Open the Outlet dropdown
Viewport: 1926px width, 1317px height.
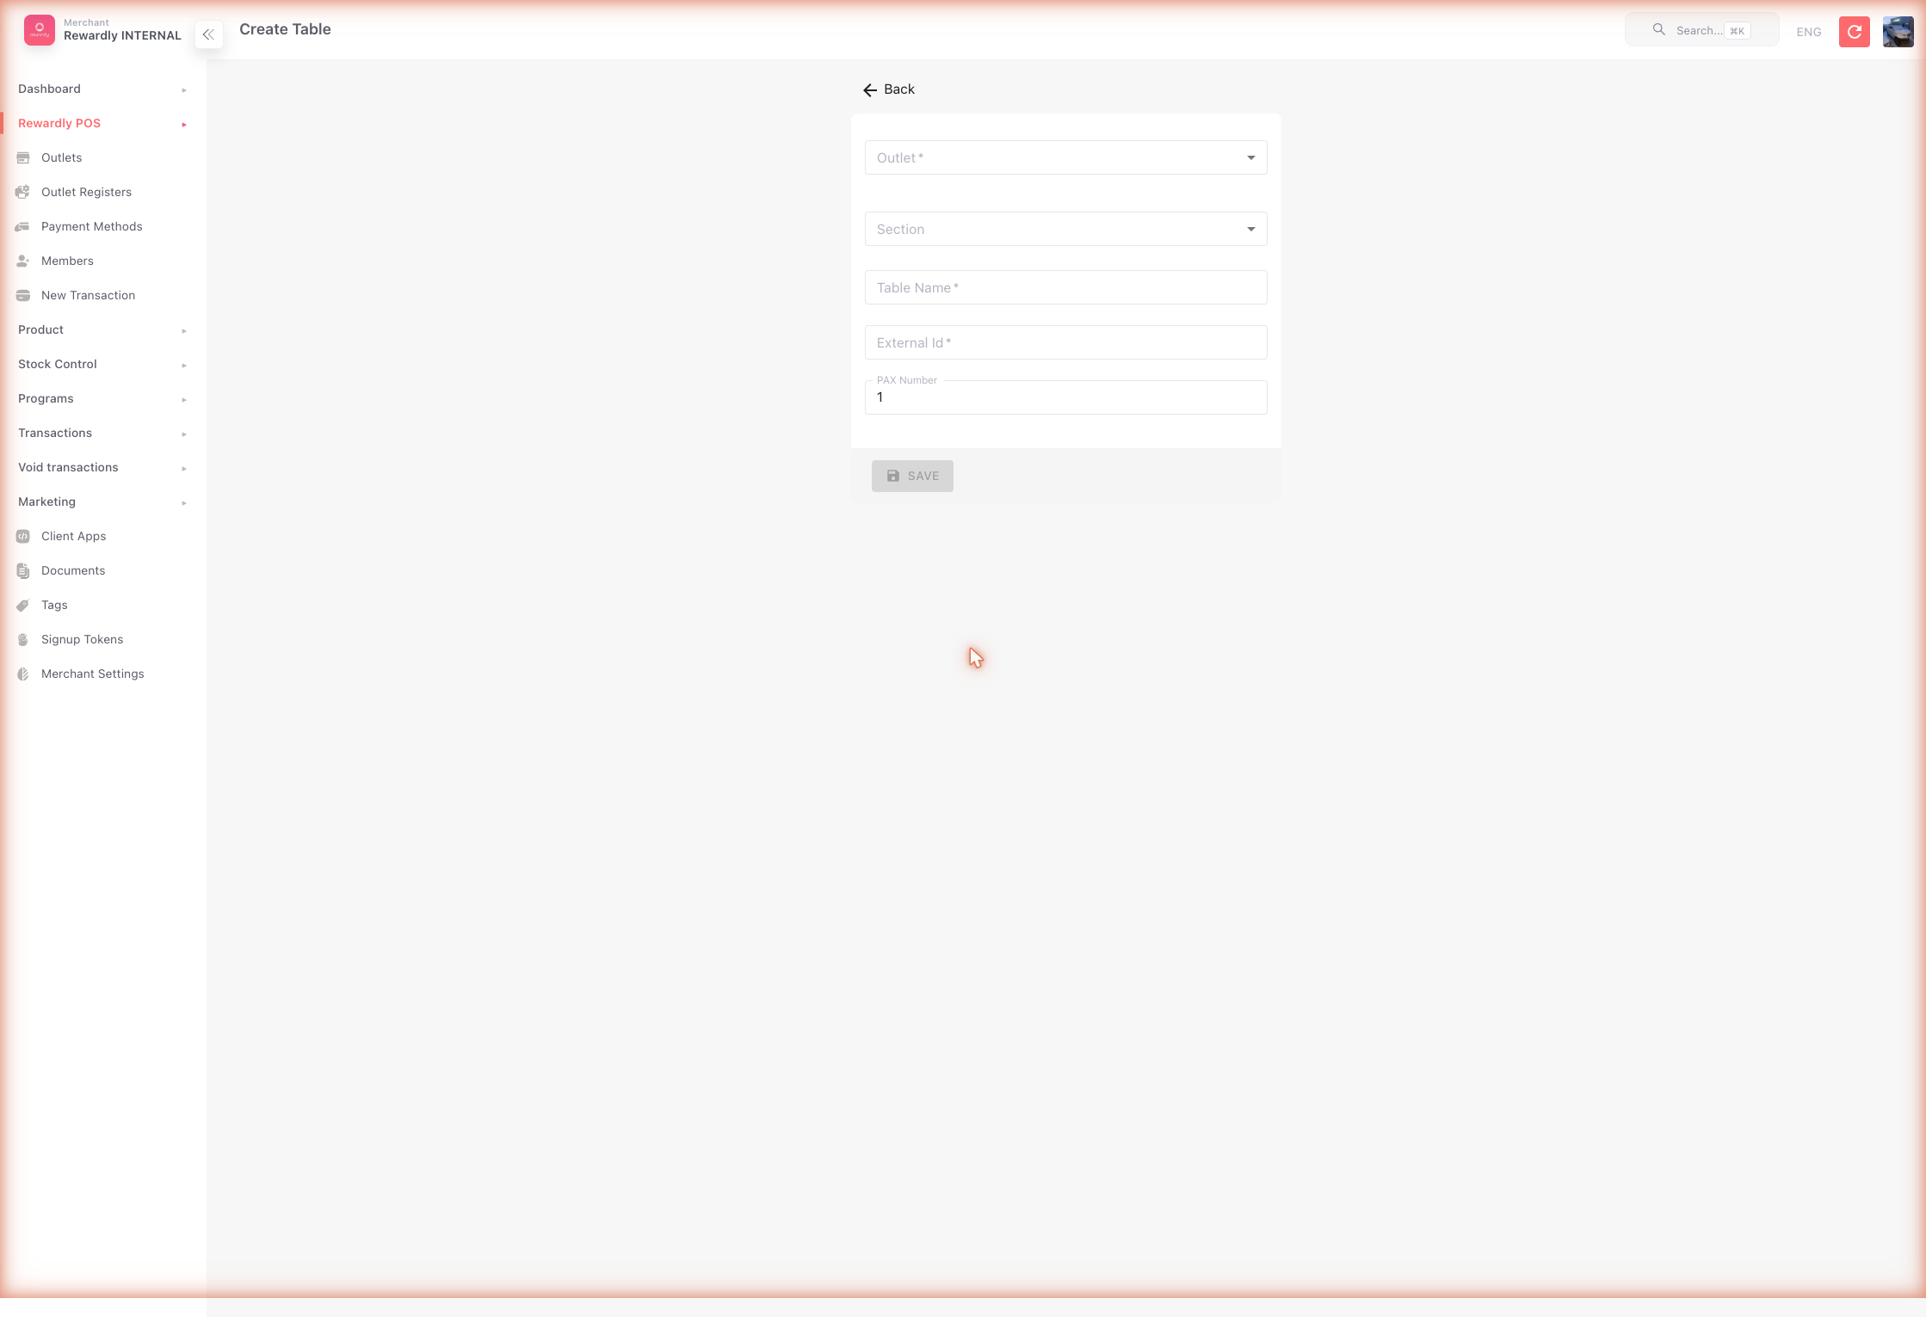click(x=1065, y=157)
